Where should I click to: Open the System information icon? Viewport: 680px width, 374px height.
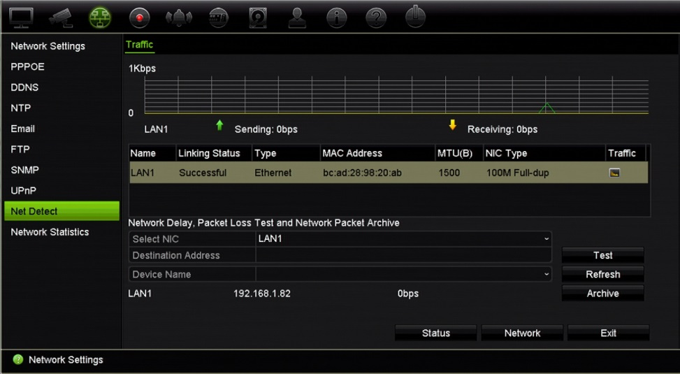point(337,17)
